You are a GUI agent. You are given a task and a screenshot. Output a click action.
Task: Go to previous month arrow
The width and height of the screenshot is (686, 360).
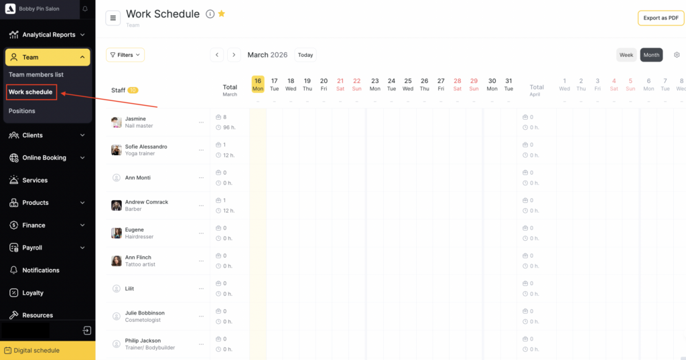pos(217,55)
